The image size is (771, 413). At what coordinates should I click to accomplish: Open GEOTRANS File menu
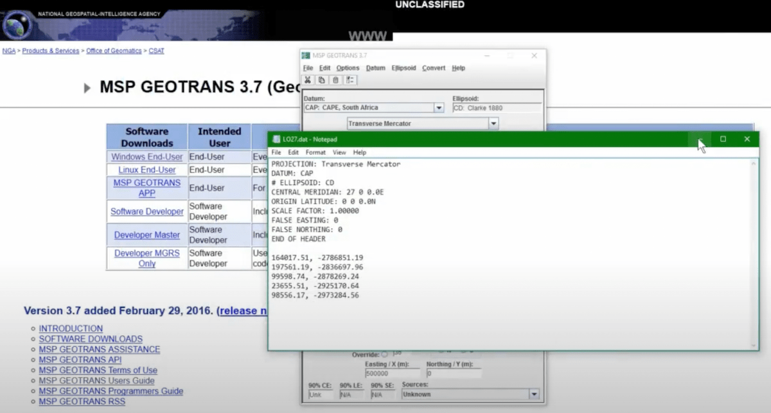tap(308, 68)
